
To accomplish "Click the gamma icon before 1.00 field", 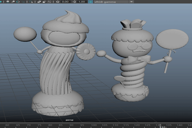I will pos(74,2).
